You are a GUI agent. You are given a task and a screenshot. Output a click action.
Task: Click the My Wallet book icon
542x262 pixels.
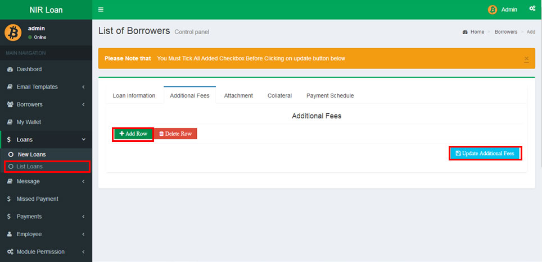tap(10, 122)
